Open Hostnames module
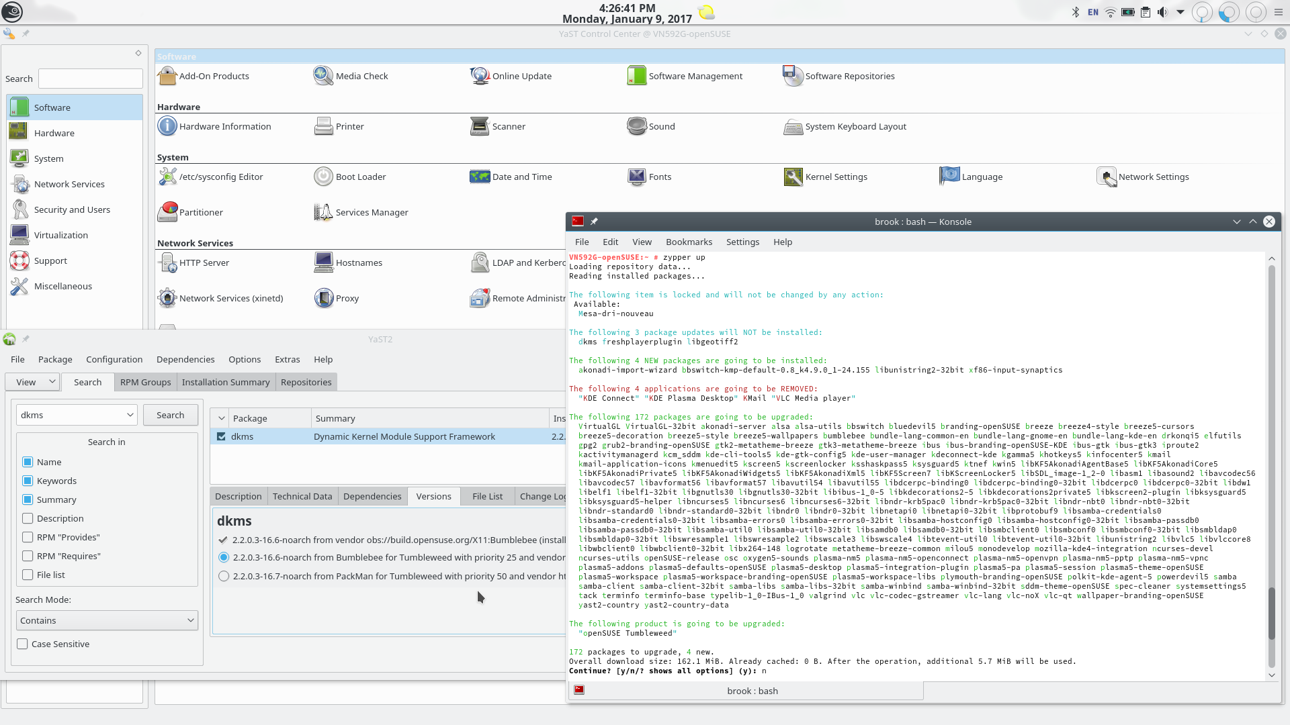The width and height of the screenshot is (1290, 725). [348, 262]
